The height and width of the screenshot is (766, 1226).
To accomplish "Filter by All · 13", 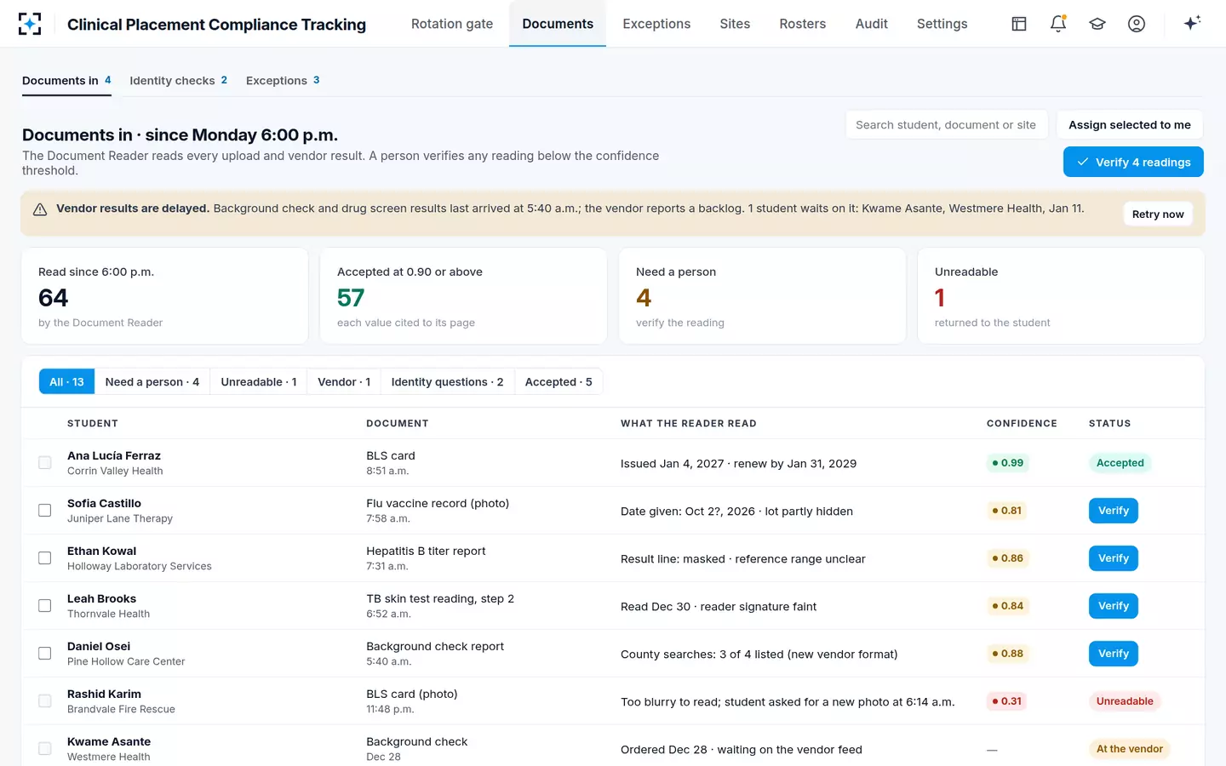I will click(x=66, y=382).
